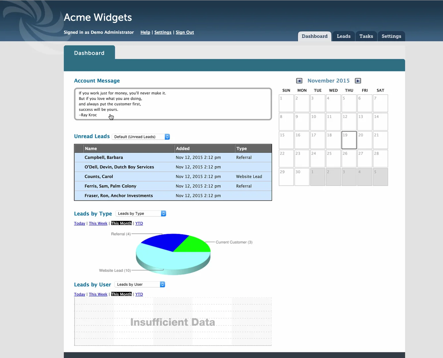Screen dimensions: 443x358
Task: Open the Fraser, Ron, Anchor Investments lead
Action: click(x=173, y=196)
